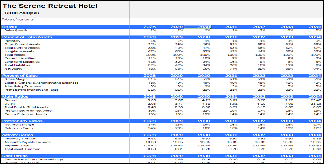Select the Other Current Assets label

tap(22, 44)
